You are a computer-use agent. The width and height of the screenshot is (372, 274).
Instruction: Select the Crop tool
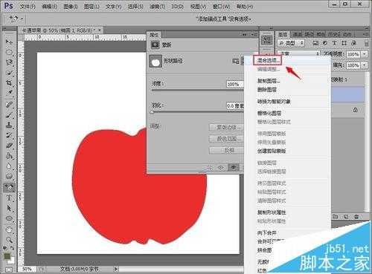[x=9, y=82]
